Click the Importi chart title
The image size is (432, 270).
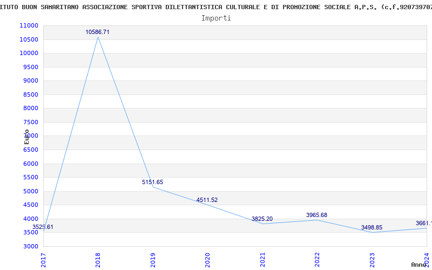point(216,18)
